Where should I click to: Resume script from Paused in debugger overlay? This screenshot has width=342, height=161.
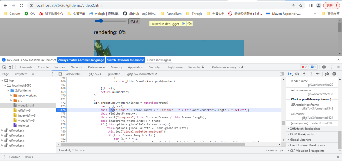pyautogui.click(x=183, y=24)
